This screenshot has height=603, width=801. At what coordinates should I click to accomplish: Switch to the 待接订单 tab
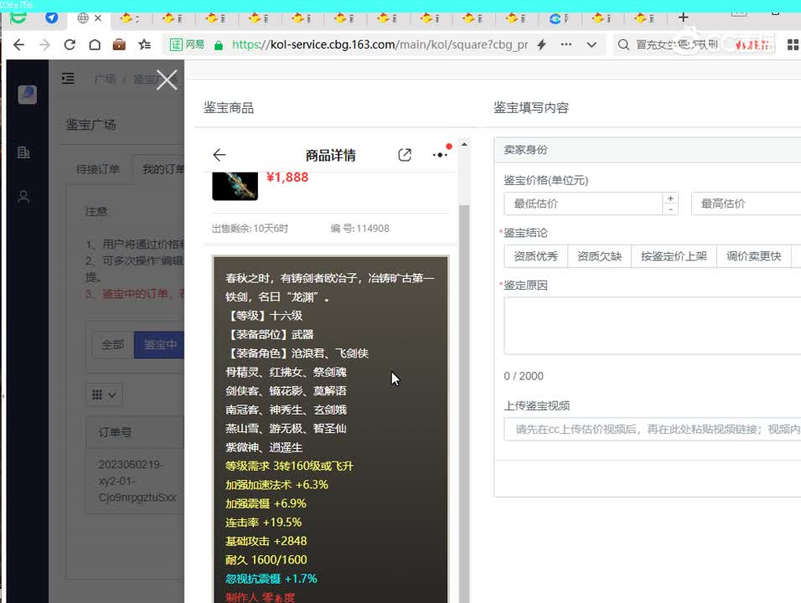click(100, 168)
